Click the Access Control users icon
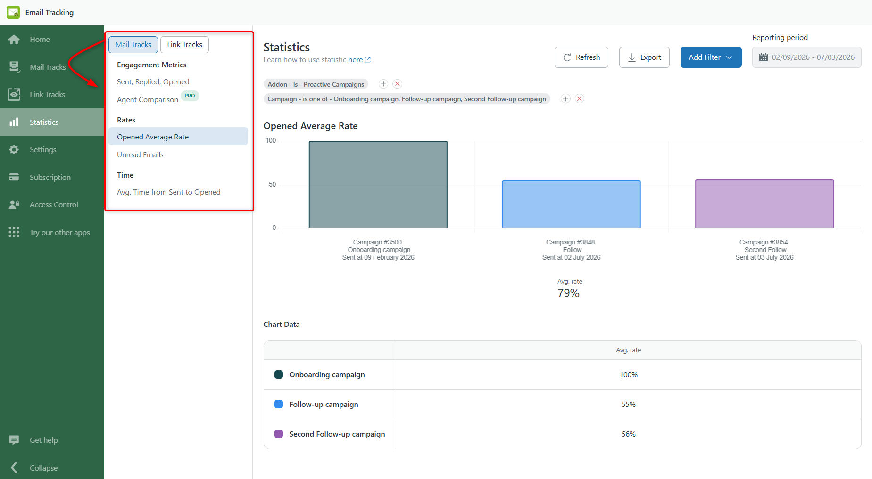Screen dimensions: 872x479 pyautogui.click(x=14, y=204)
